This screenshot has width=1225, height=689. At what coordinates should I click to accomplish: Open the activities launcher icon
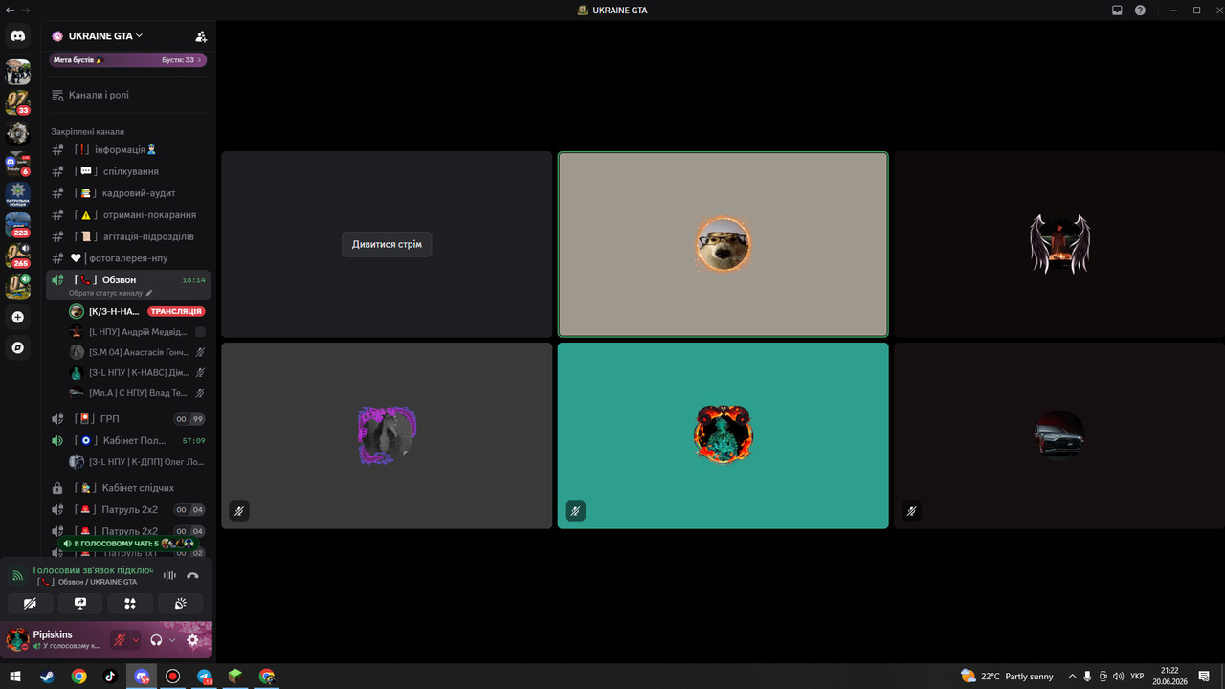(x=130, y=604)
